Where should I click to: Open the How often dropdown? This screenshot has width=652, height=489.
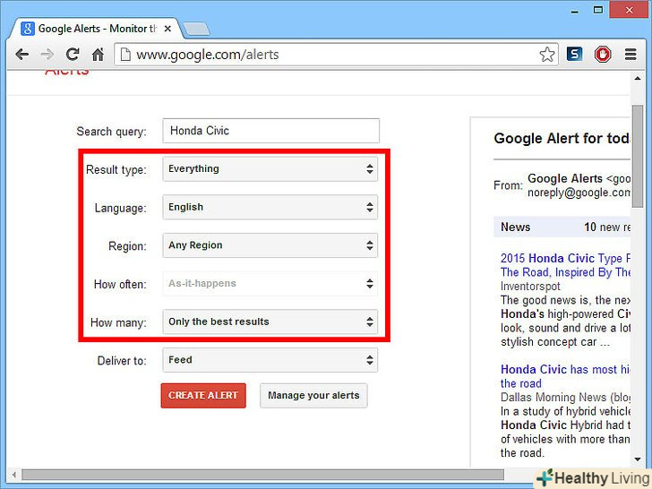(270, 284)
